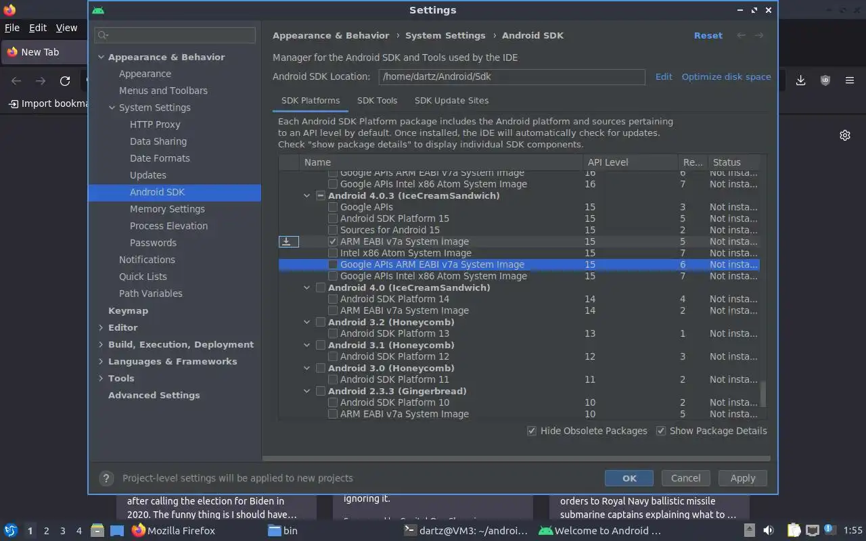Image resolution: width=866 pixels, height=541 pixels.
Task: Open the Firefox View menu
Action: (x=66, y=28)
